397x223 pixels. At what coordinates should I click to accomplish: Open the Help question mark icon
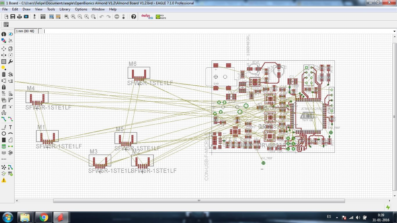coord(133,17)
